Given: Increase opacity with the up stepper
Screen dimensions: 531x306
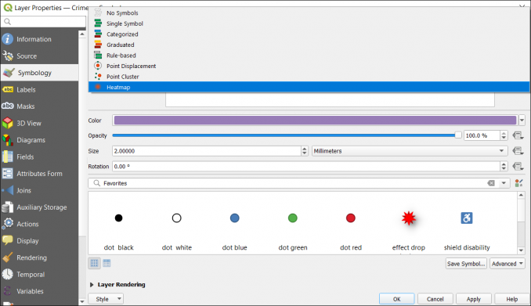Looking at the screenshot, I should pos(504,133).
